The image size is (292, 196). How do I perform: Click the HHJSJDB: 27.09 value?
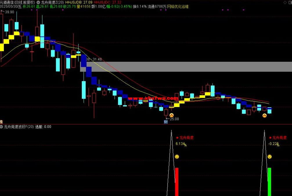coord(79,2)
